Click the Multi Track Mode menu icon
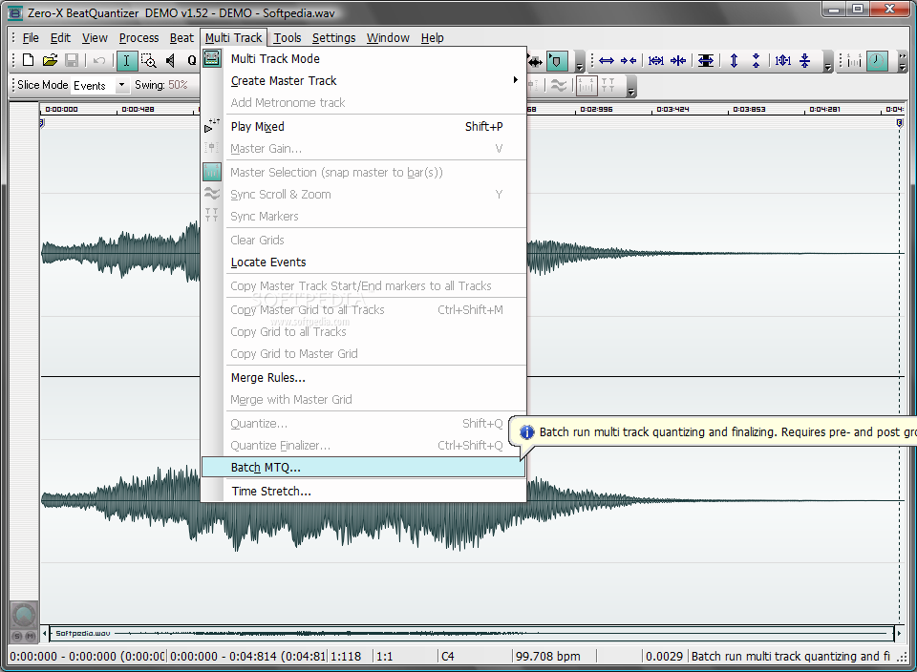917x672 pixels. (x=212, y=58)
